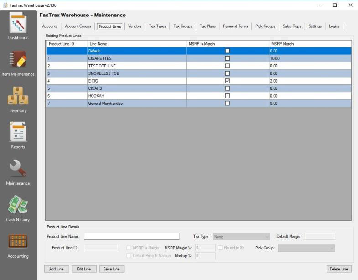
Task: Switch to the Vendors tab
Action: click(x=135, y=26)
